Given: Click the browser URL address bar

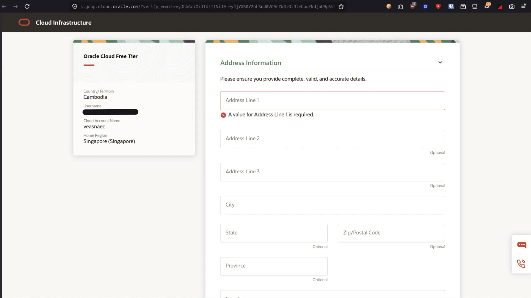Looking at the screenshot, I should tap(207, 6).
